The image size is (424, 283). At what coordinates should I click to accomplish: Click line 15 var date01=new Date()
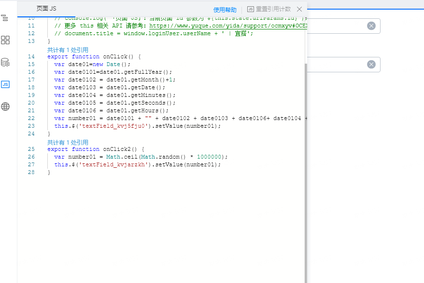92,64
